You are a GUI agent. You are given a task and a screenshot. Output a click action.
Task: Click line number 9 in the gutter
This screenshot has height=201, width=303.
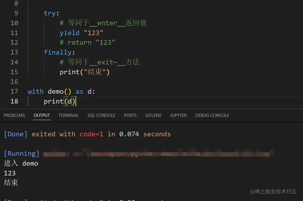click(16, 13)
